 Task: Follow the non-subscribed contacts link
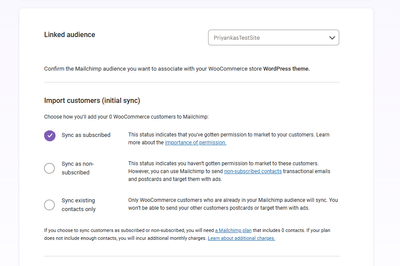coord(253,171)
